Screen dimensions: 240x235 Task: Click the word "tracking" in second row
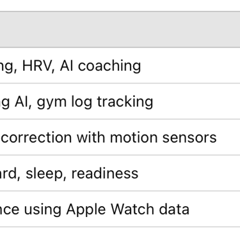pos(125,102)
